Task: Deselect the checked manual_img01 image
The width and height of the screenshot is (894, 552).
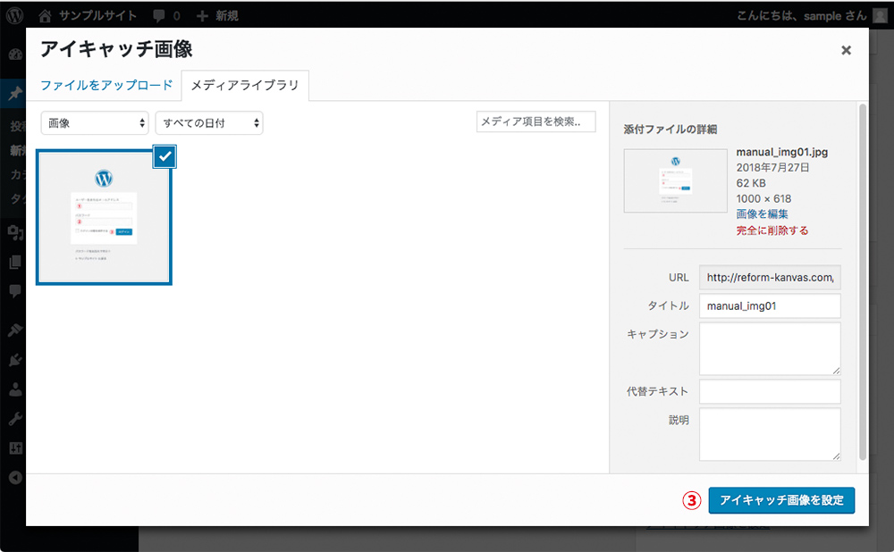Action: pyautogui.click(x=163, y=156)
